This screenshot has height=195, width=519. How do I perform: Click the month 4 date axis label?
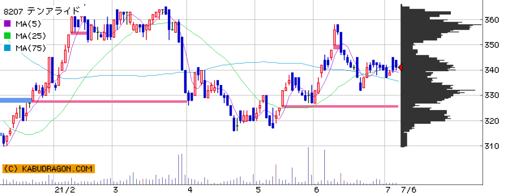(x=190, y=190)
